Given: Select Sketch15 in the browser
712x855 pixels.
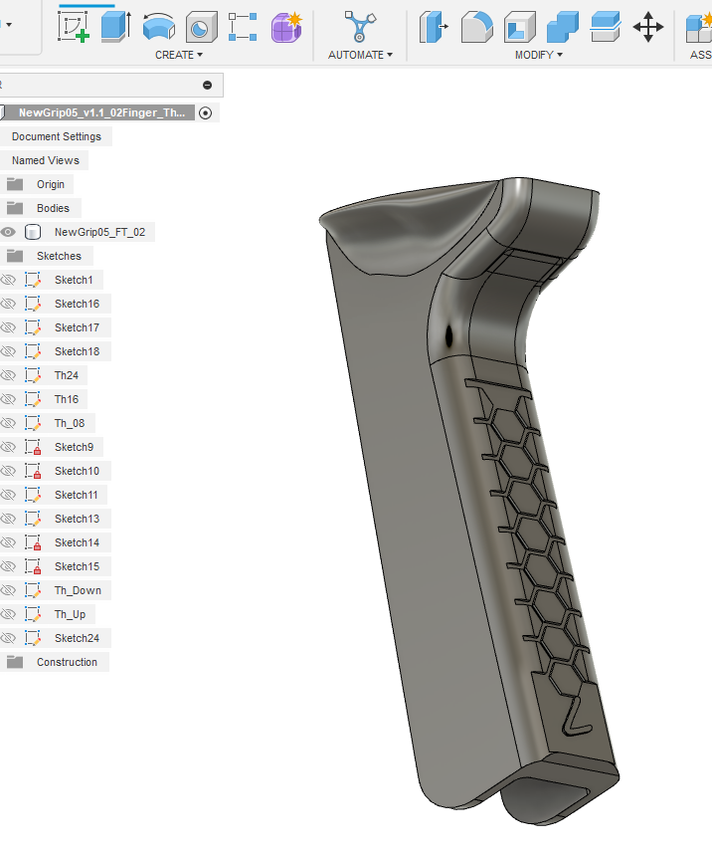Looking at the screenshot, I should (x=77, y=566).
